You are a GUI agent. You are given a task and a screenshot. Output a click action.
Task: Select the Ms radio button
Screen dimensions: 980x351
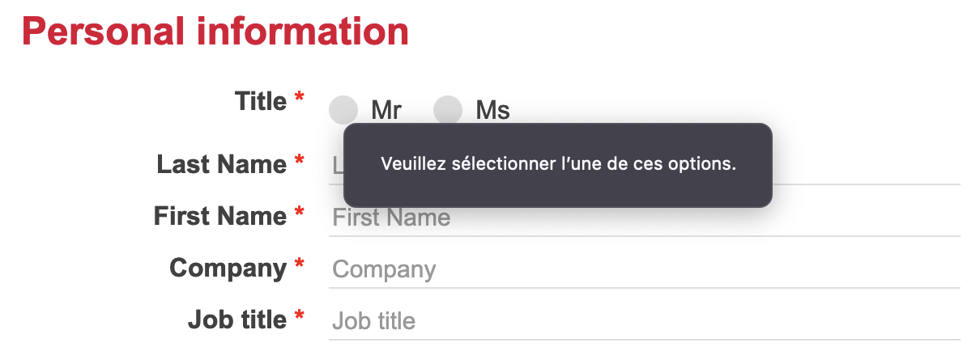click(448, 109)
